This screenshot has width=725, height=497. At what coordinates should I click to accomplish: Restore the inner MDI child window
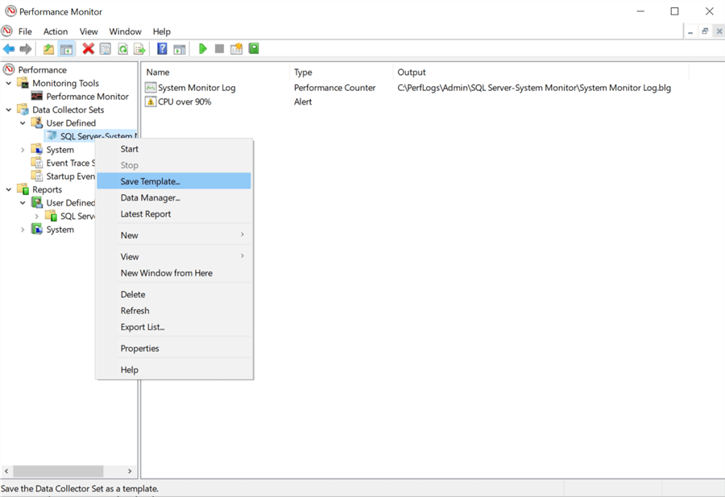(x=705, y=31)
